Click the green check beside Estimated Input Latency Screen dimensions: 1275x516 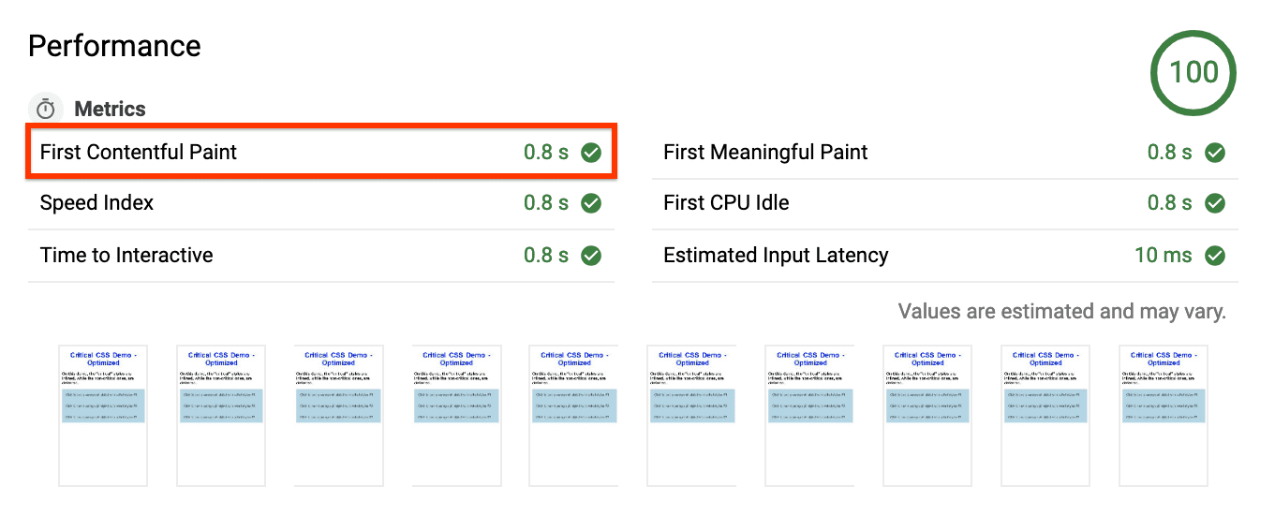click(1215, 256)
